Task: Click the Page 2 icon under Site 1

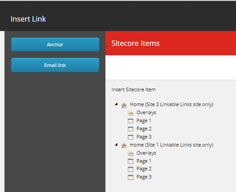Action: [131, 169]
